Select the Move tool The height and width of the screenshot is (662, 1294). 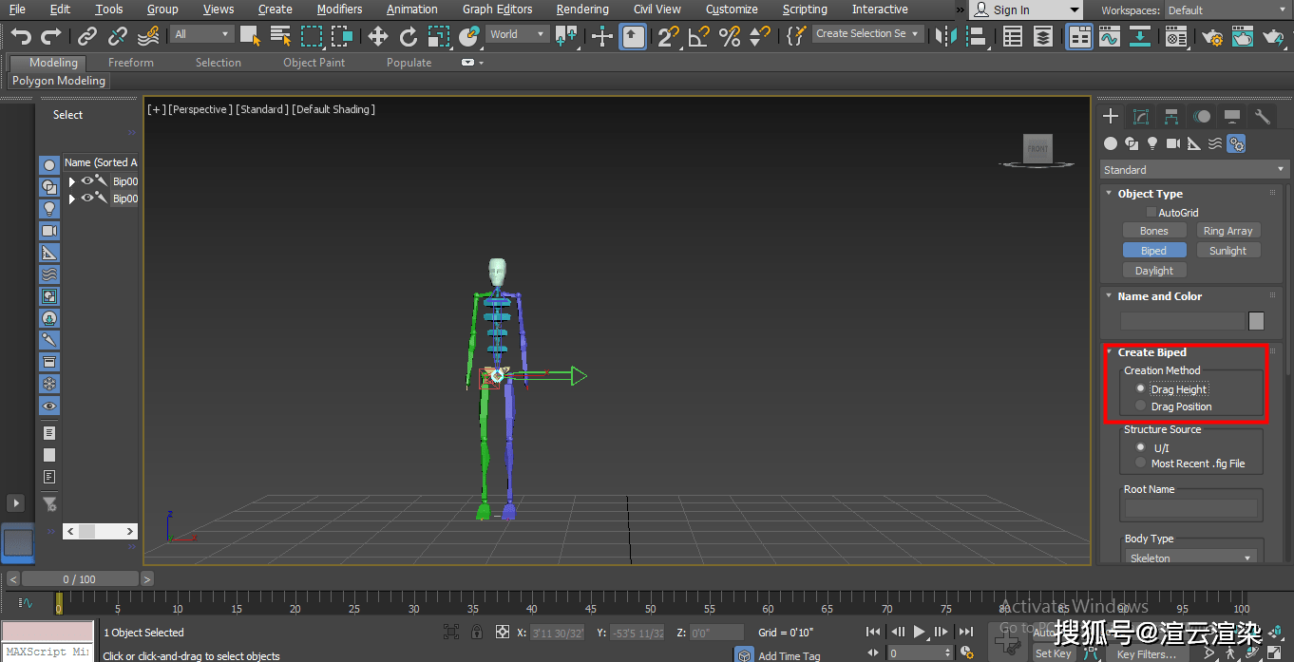tap(378, 36)
